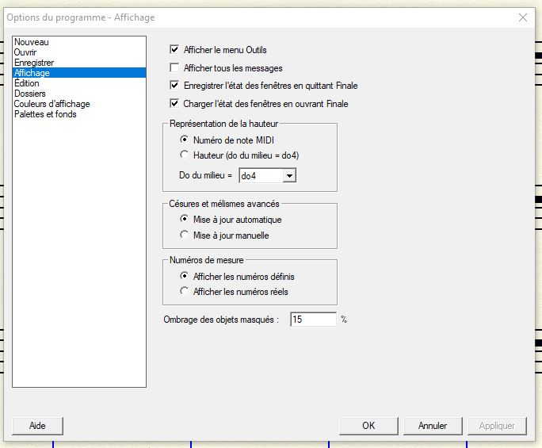
Task: Choose Mise à jour manuelle radio button
Action: click(185, 235)
